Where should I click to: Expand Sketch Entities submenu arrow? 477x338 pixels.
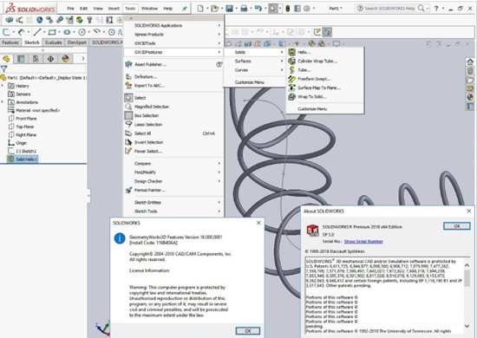coord(219,203)
